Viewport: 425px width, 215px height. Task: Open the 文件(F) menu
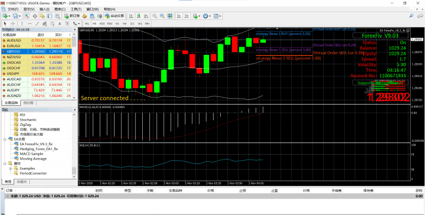pyautogui.click(x=13, y=9)
